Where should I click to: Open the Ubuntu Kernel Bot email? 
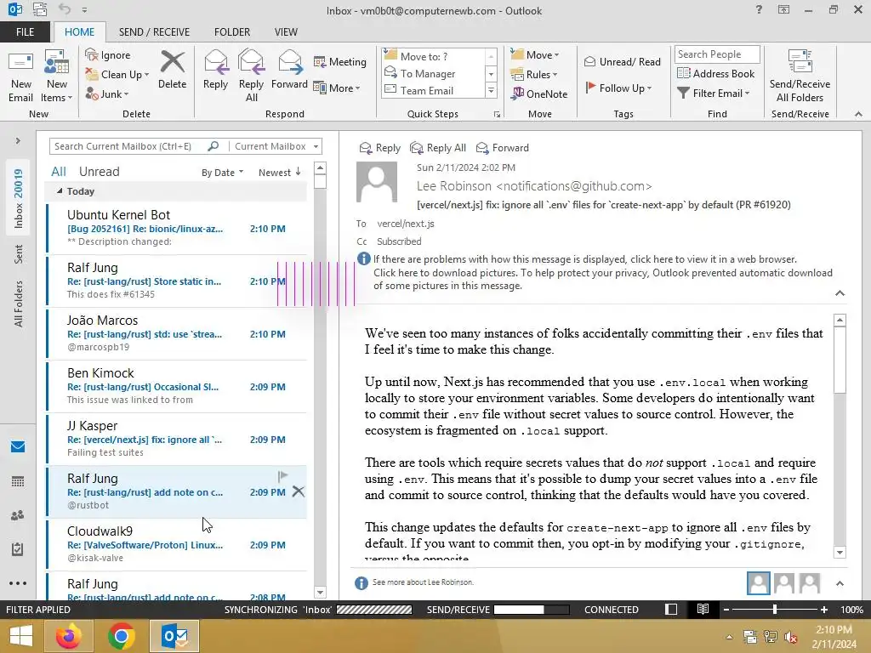pyautogui.click(x=177, y=228)
